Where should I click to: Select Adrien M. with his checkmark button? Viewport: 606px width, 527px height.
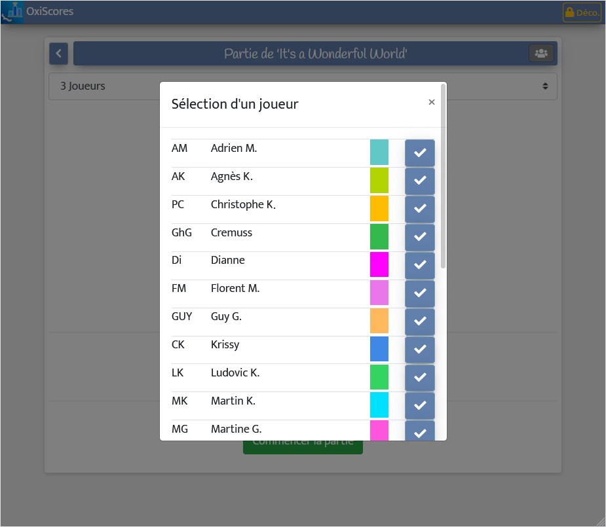[420, 153]
